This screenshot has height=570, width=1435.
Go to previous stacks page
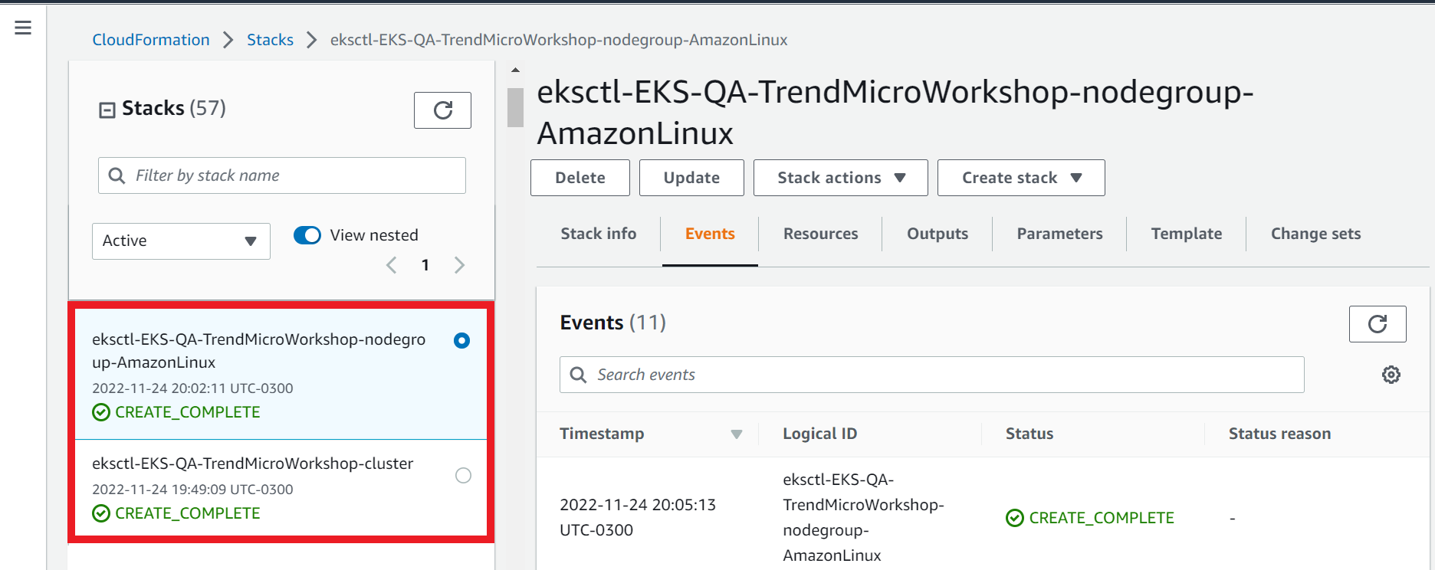pyautogui.click(x=392, y=265)
